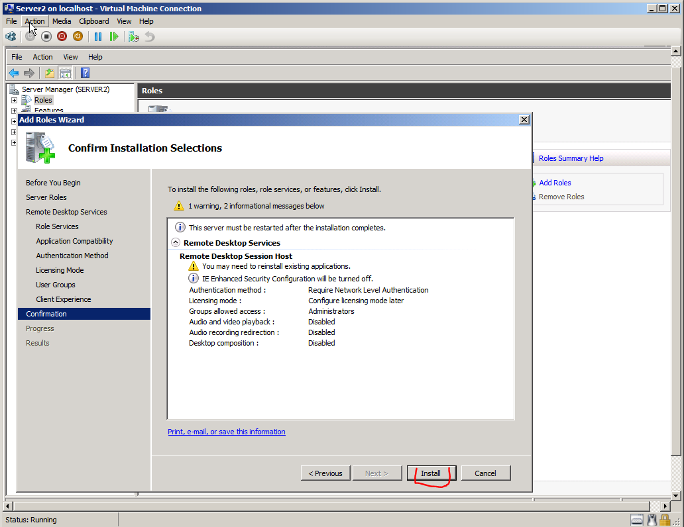
Task: Click Remove Roles link
Action: click(561, 197)
